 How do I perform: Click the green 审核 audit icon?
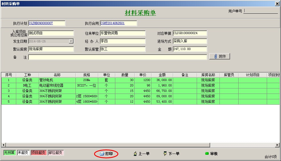pos(207,154)
